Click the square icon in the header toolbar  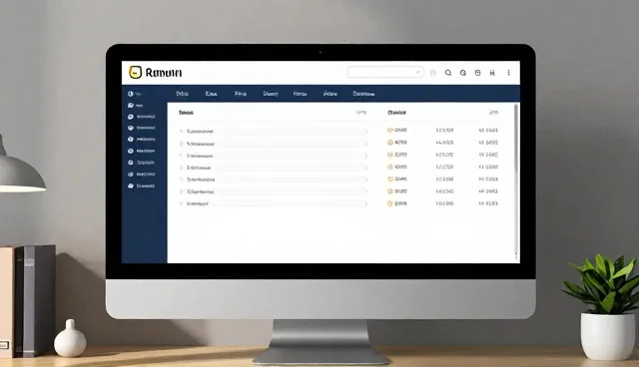tap(477, 73)
